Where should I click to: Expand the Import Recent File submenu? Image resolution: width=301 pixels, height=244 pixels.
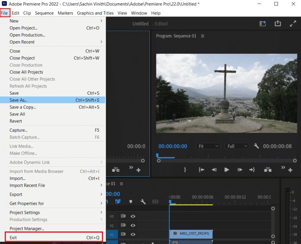point(53,186)
